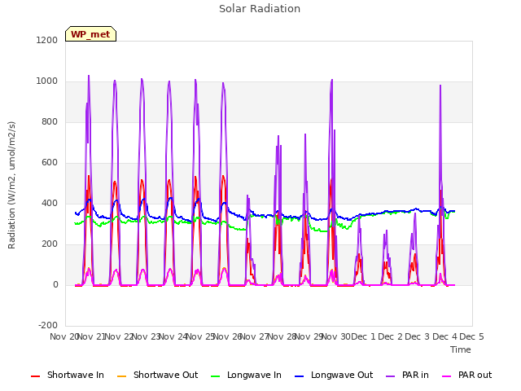Click the red Shortwave In legend swatch
Viewport: 521px width, 391px height.
pyautogui.click(x=35, y=376)
